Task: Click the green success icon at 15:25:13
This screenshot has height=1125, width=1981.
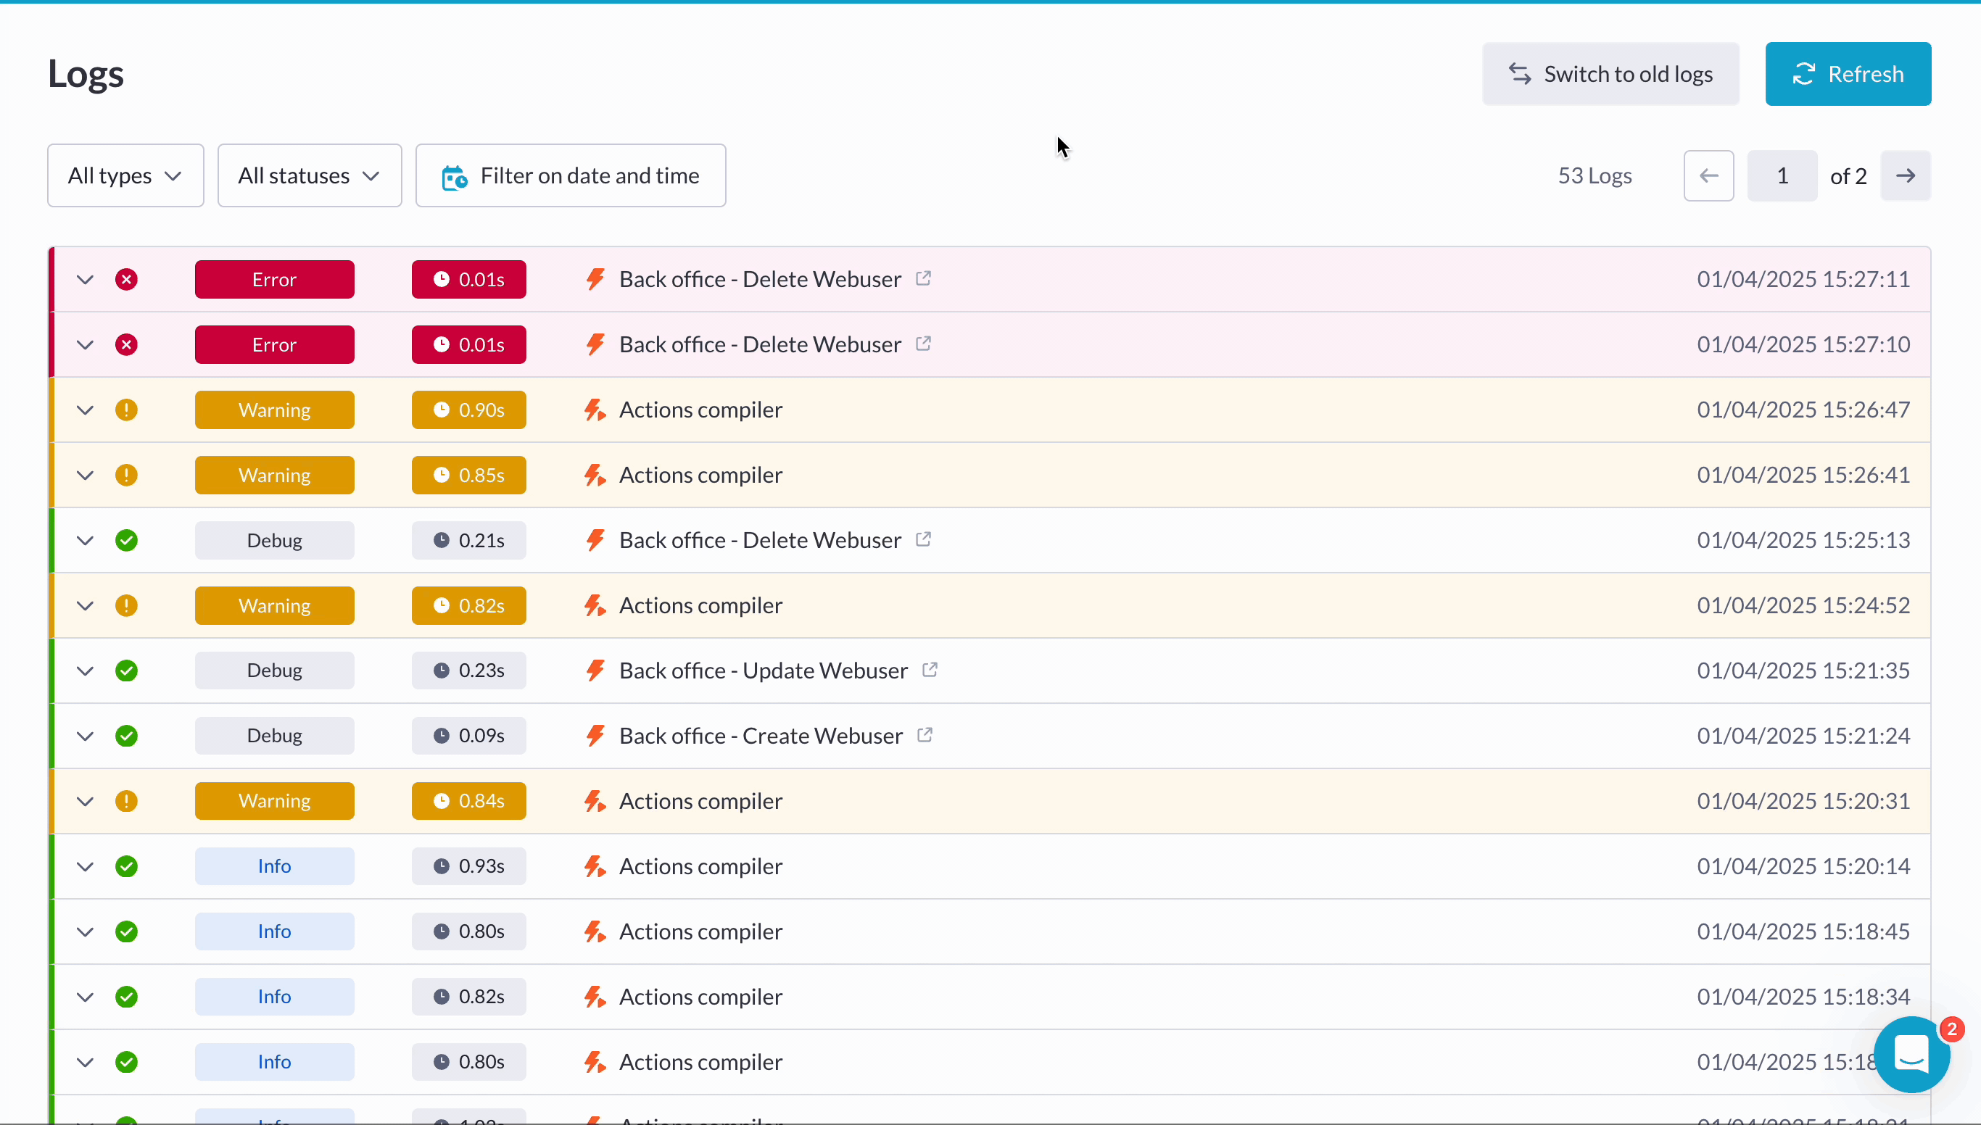Action: coord(127,541)
